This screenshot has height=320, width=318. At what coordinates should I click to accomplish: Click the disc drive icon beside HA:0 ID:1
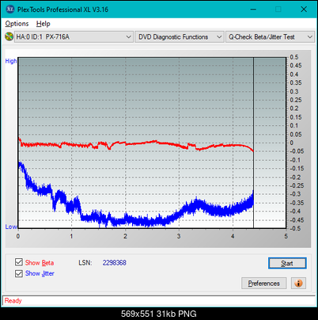(9, 36)
